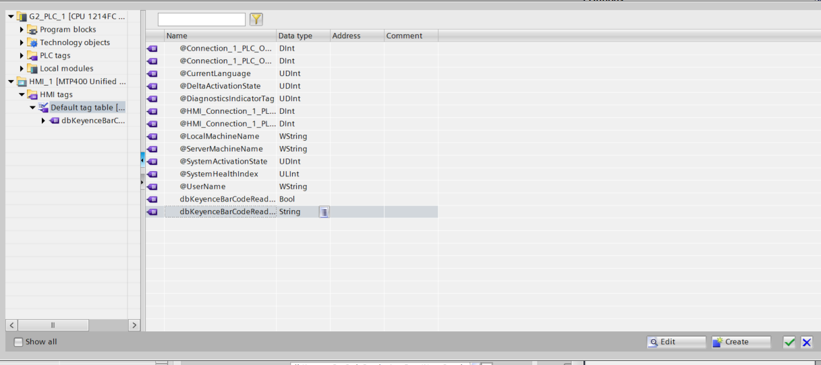Expand the dbKeyenceBarC tree node

pos(43,121)
